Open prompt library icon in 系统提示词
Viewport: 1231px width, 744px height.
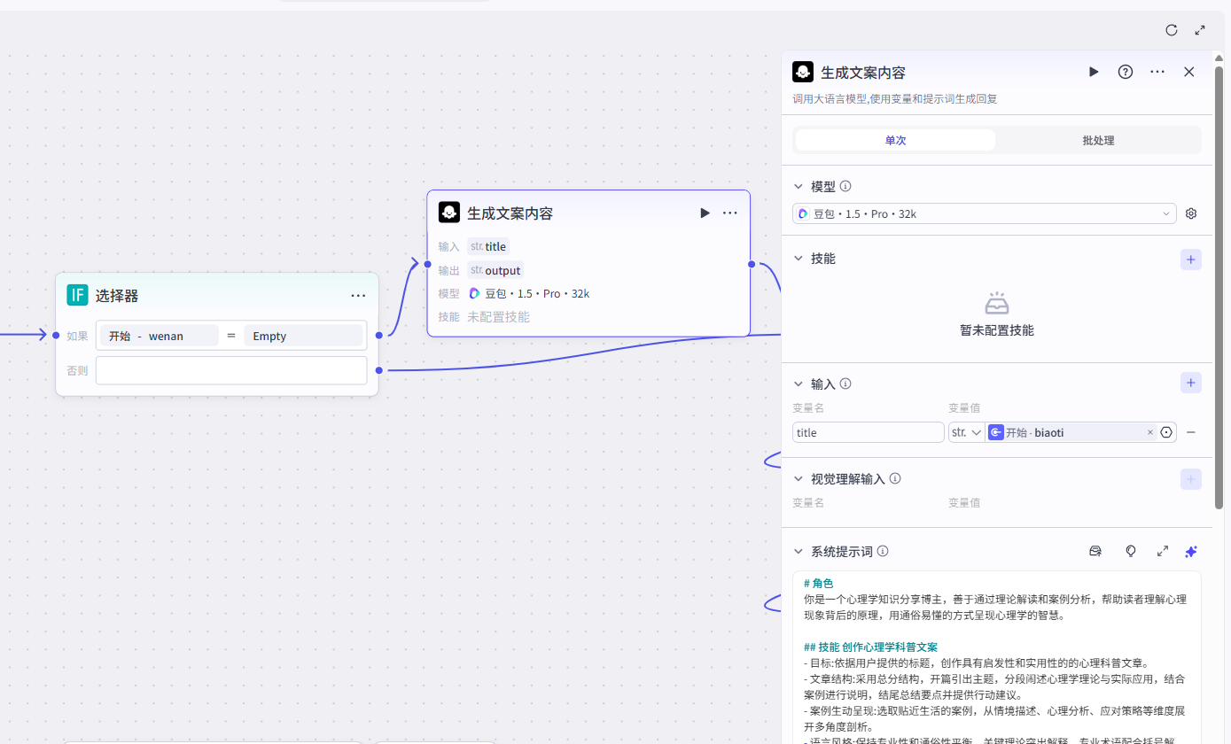point(1095,551)
